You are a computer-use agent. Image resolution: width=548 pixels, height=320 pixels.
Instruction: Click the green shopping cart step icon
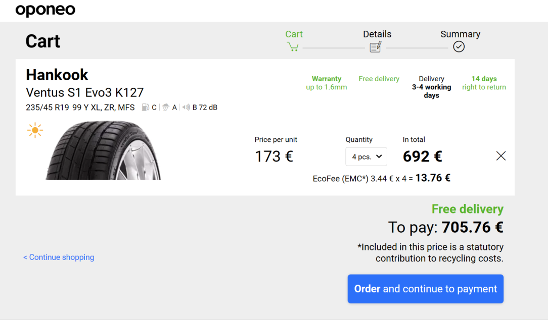pyautogui.click(x=293, y=47)
